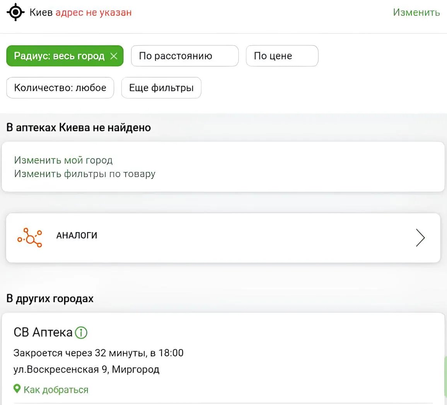Sort results by 'По расстоянию'
The width and height of the screenshot is (447, 405).
point(184,56)
